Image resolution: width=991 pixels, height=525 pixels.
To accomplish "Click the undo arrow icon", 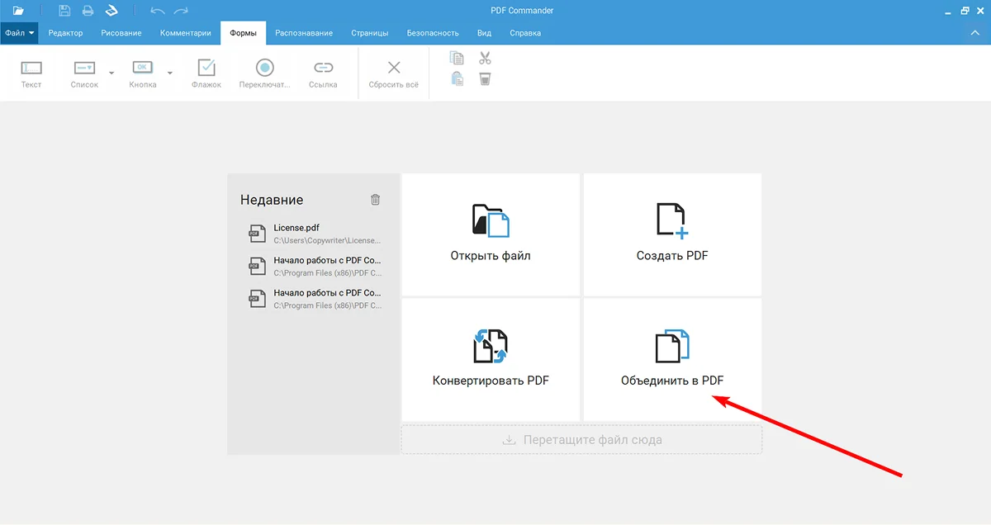I will (x=157, y=11).
